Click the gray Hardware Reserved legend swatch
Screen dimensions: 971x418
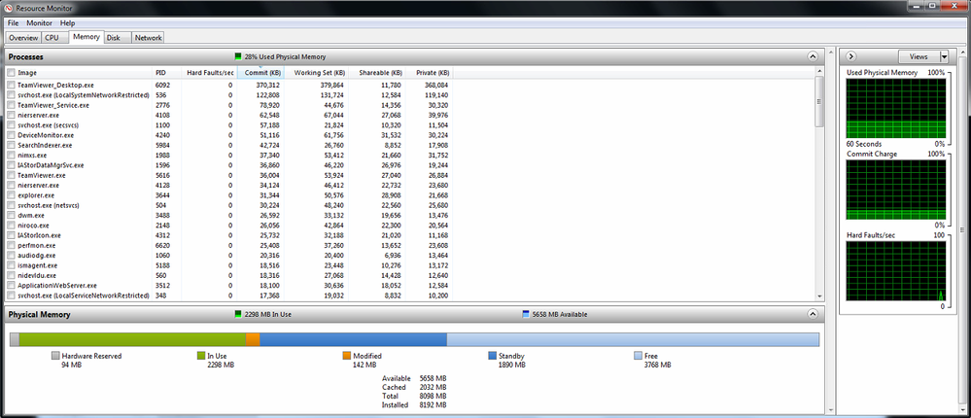coord(55,356)
